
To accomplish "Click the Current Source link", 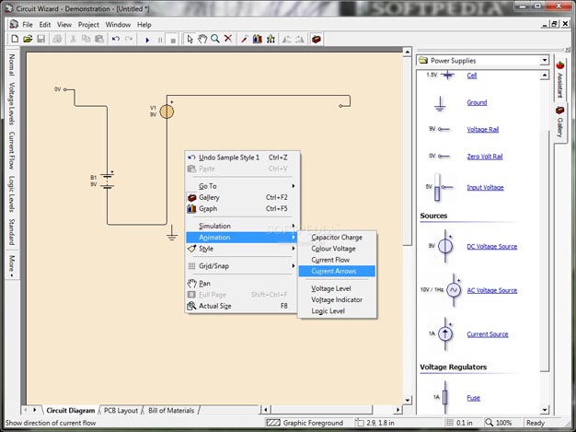I will pyautogui.click(x=488, y=334).
